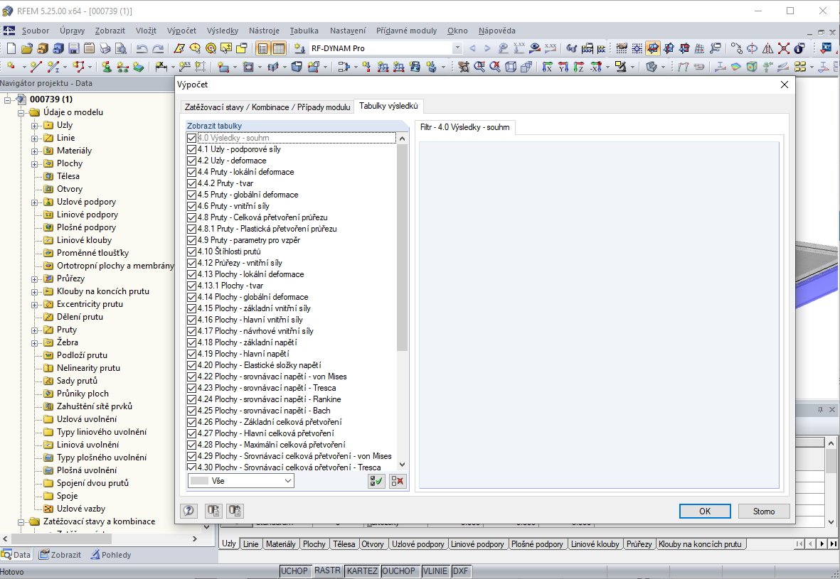Click the previous load case arrow
840x579 pixels.
coord(472,48)
